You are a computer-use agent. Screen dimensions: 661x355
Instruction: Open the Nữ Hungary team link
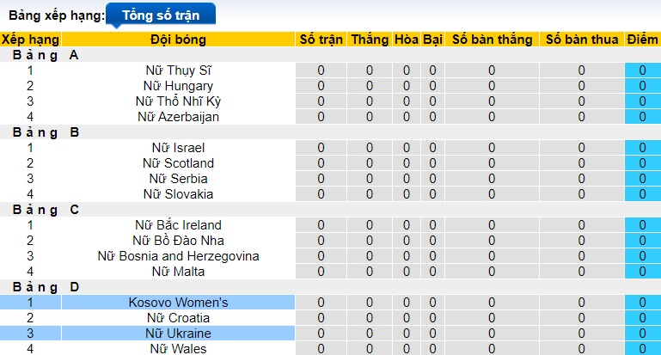point(178,86)
